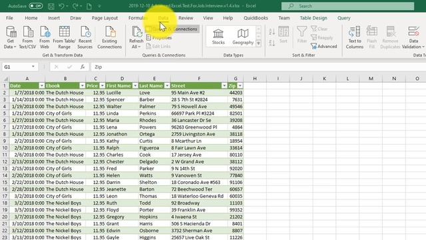Open the Page Layout tab

[x=105, y=18]
